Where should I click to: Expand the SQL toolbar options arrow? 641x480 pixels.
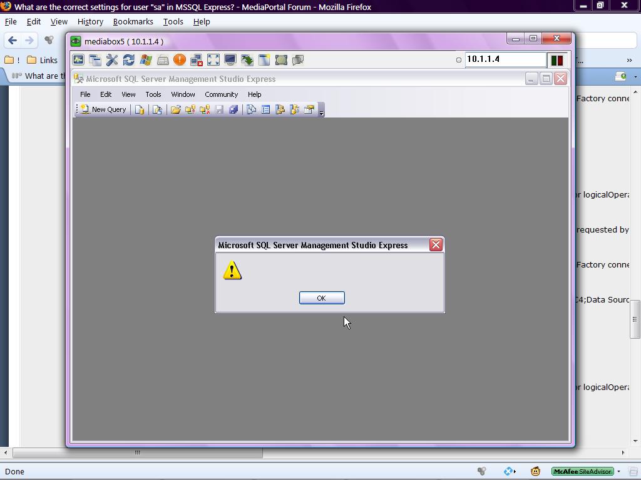(321, 110)
